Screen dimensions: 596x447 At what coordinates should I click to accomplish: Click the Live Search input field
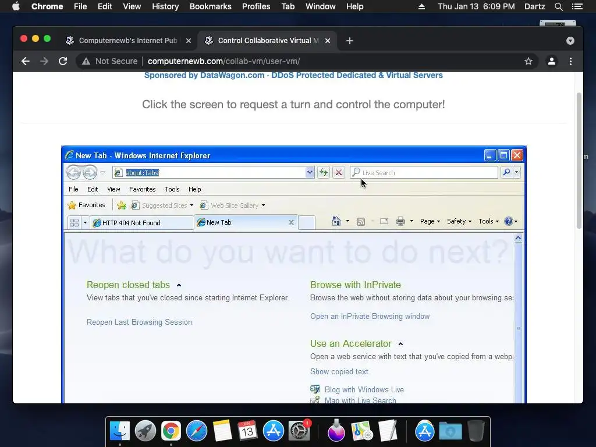[x=424, y=172]
